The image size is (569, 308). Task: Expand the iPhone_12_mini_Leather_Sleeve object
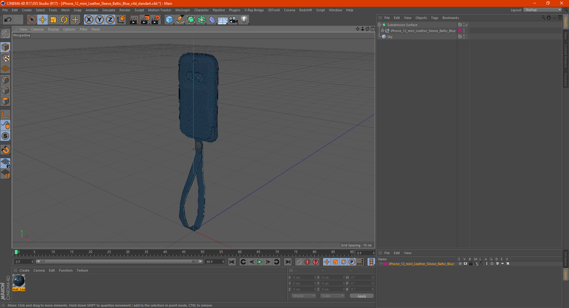coord(383,31)
